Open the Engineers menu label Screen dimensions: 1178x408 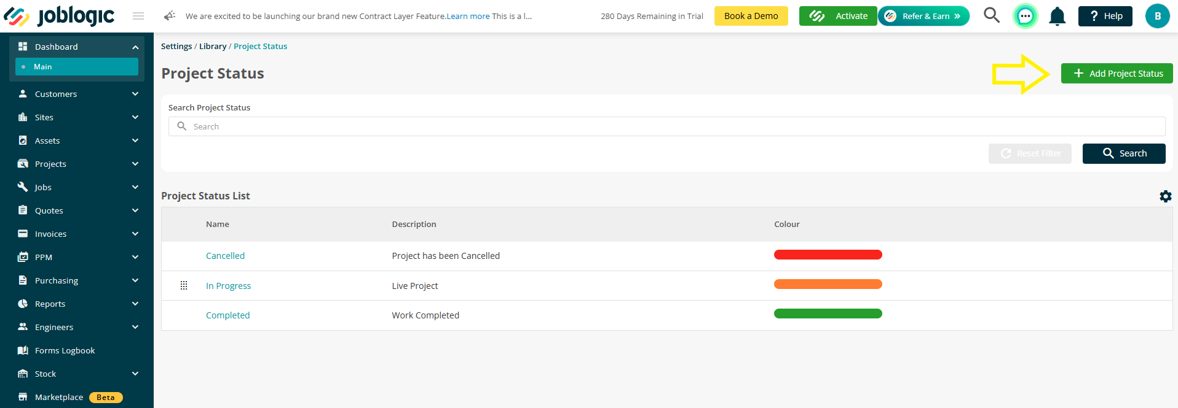[54, 327]
